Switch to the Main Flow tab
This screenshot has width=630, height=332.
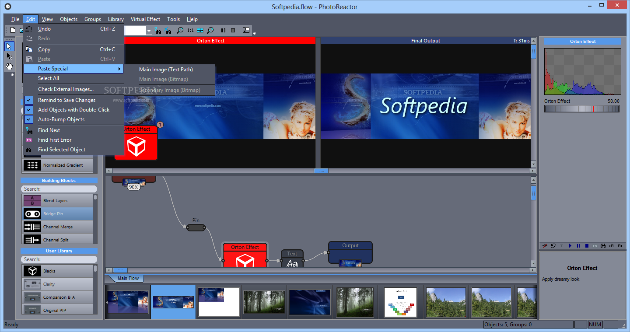pos(128,278)
